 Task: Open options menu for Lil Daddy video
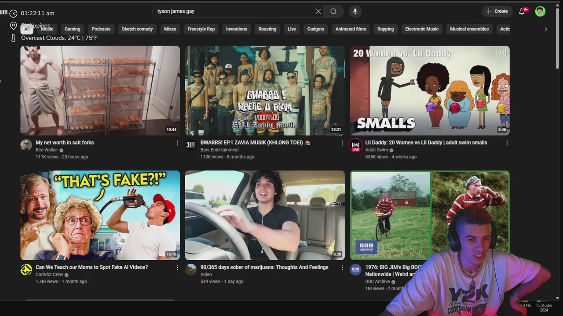click(507, 143)
